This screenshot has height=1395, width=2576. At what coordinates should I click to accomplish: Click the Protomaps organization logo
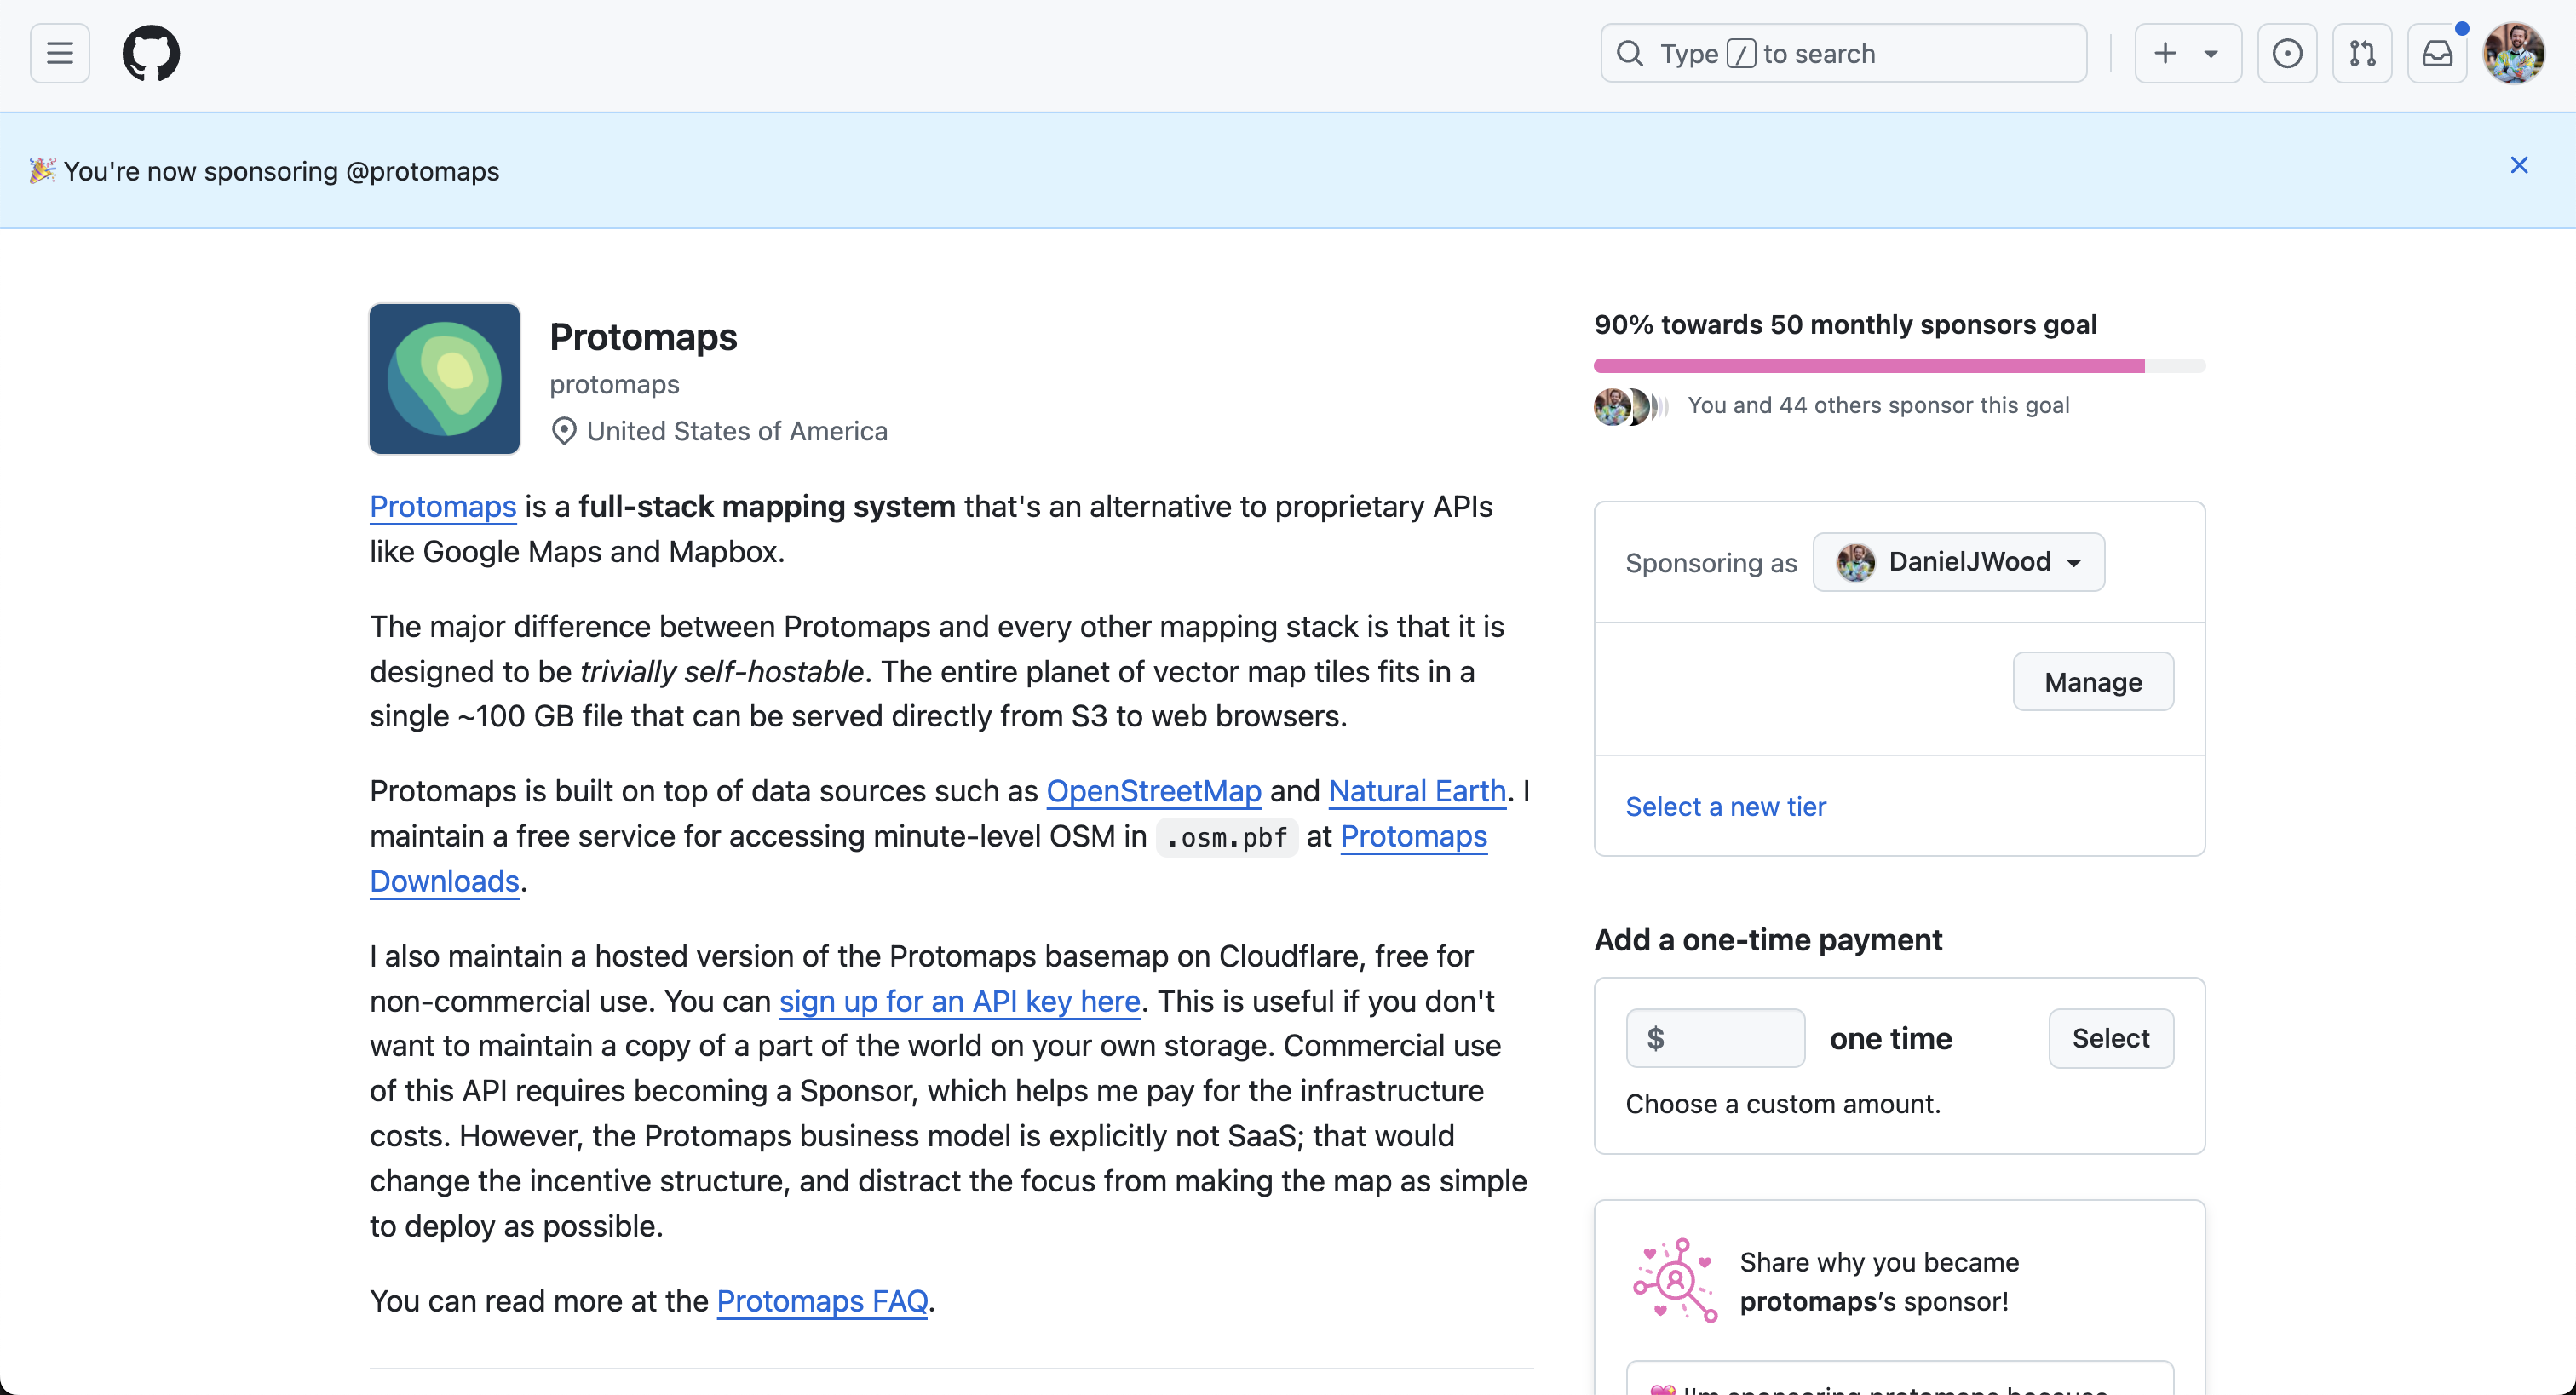445,379
